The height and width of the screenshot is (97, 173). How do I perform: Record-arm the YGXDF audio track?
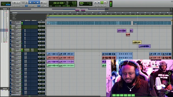coord(12,24)
